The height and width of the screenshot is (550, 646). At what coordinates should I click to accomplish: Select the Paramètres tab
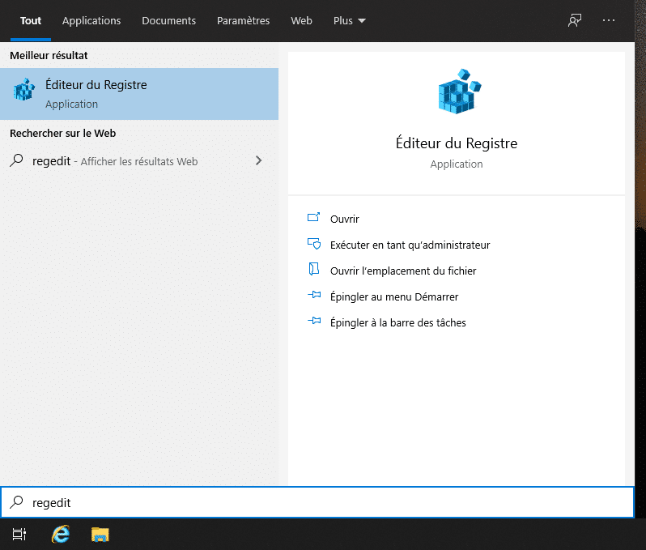click(244, 20)
